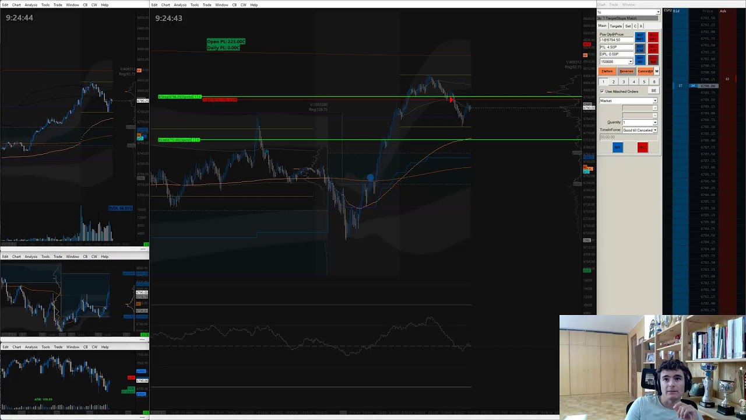Select attached order preset tab 2
746x420 pixels.
[x=614, y=82]
